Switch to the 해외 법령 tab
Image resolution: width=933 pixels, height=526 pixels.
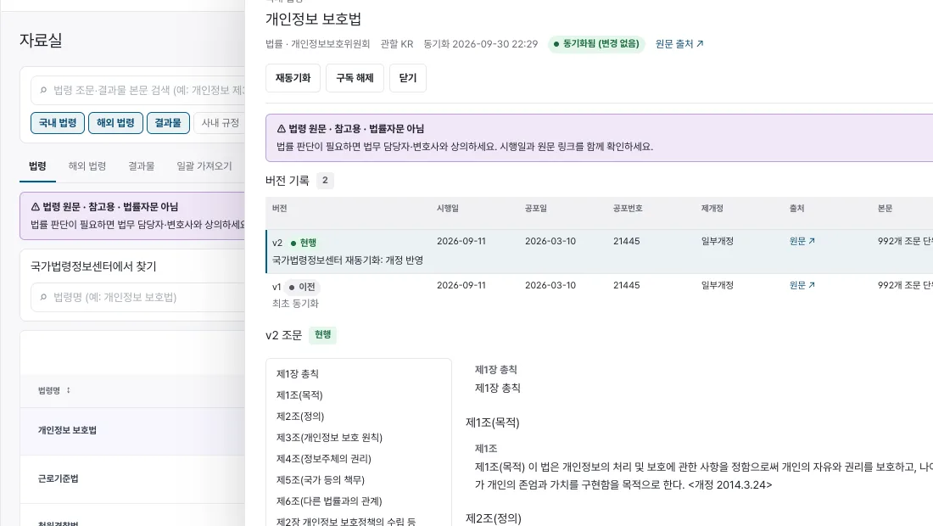[87, 166]
